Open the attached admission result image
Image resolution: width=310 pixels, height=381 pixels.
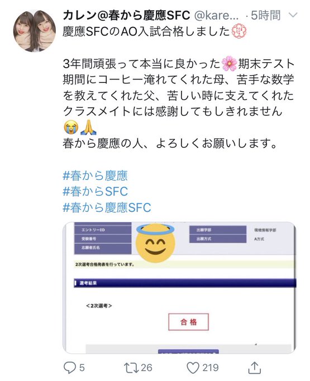179,287
